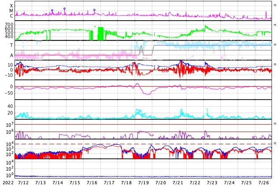The image size is (279, 186).
Task: Click the 7/12 date label
Action: click(x=23, y=183)
